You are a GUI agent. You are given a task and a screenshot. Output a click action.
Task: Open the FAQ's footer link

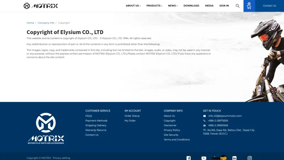point(89,116)
